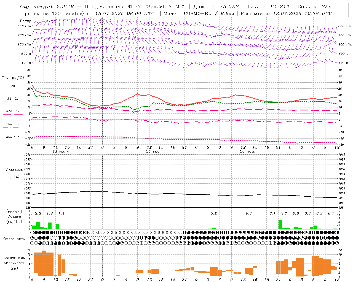Click the green precipitation bar below 1.4
This screenshot has height=282, width=353.
[x=57, y=226]
